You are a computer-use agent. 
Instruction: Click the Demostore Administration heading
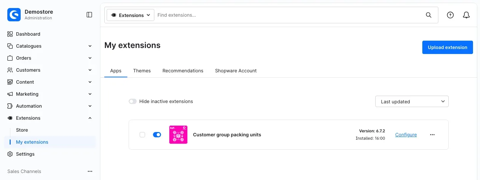coord(39,14)
